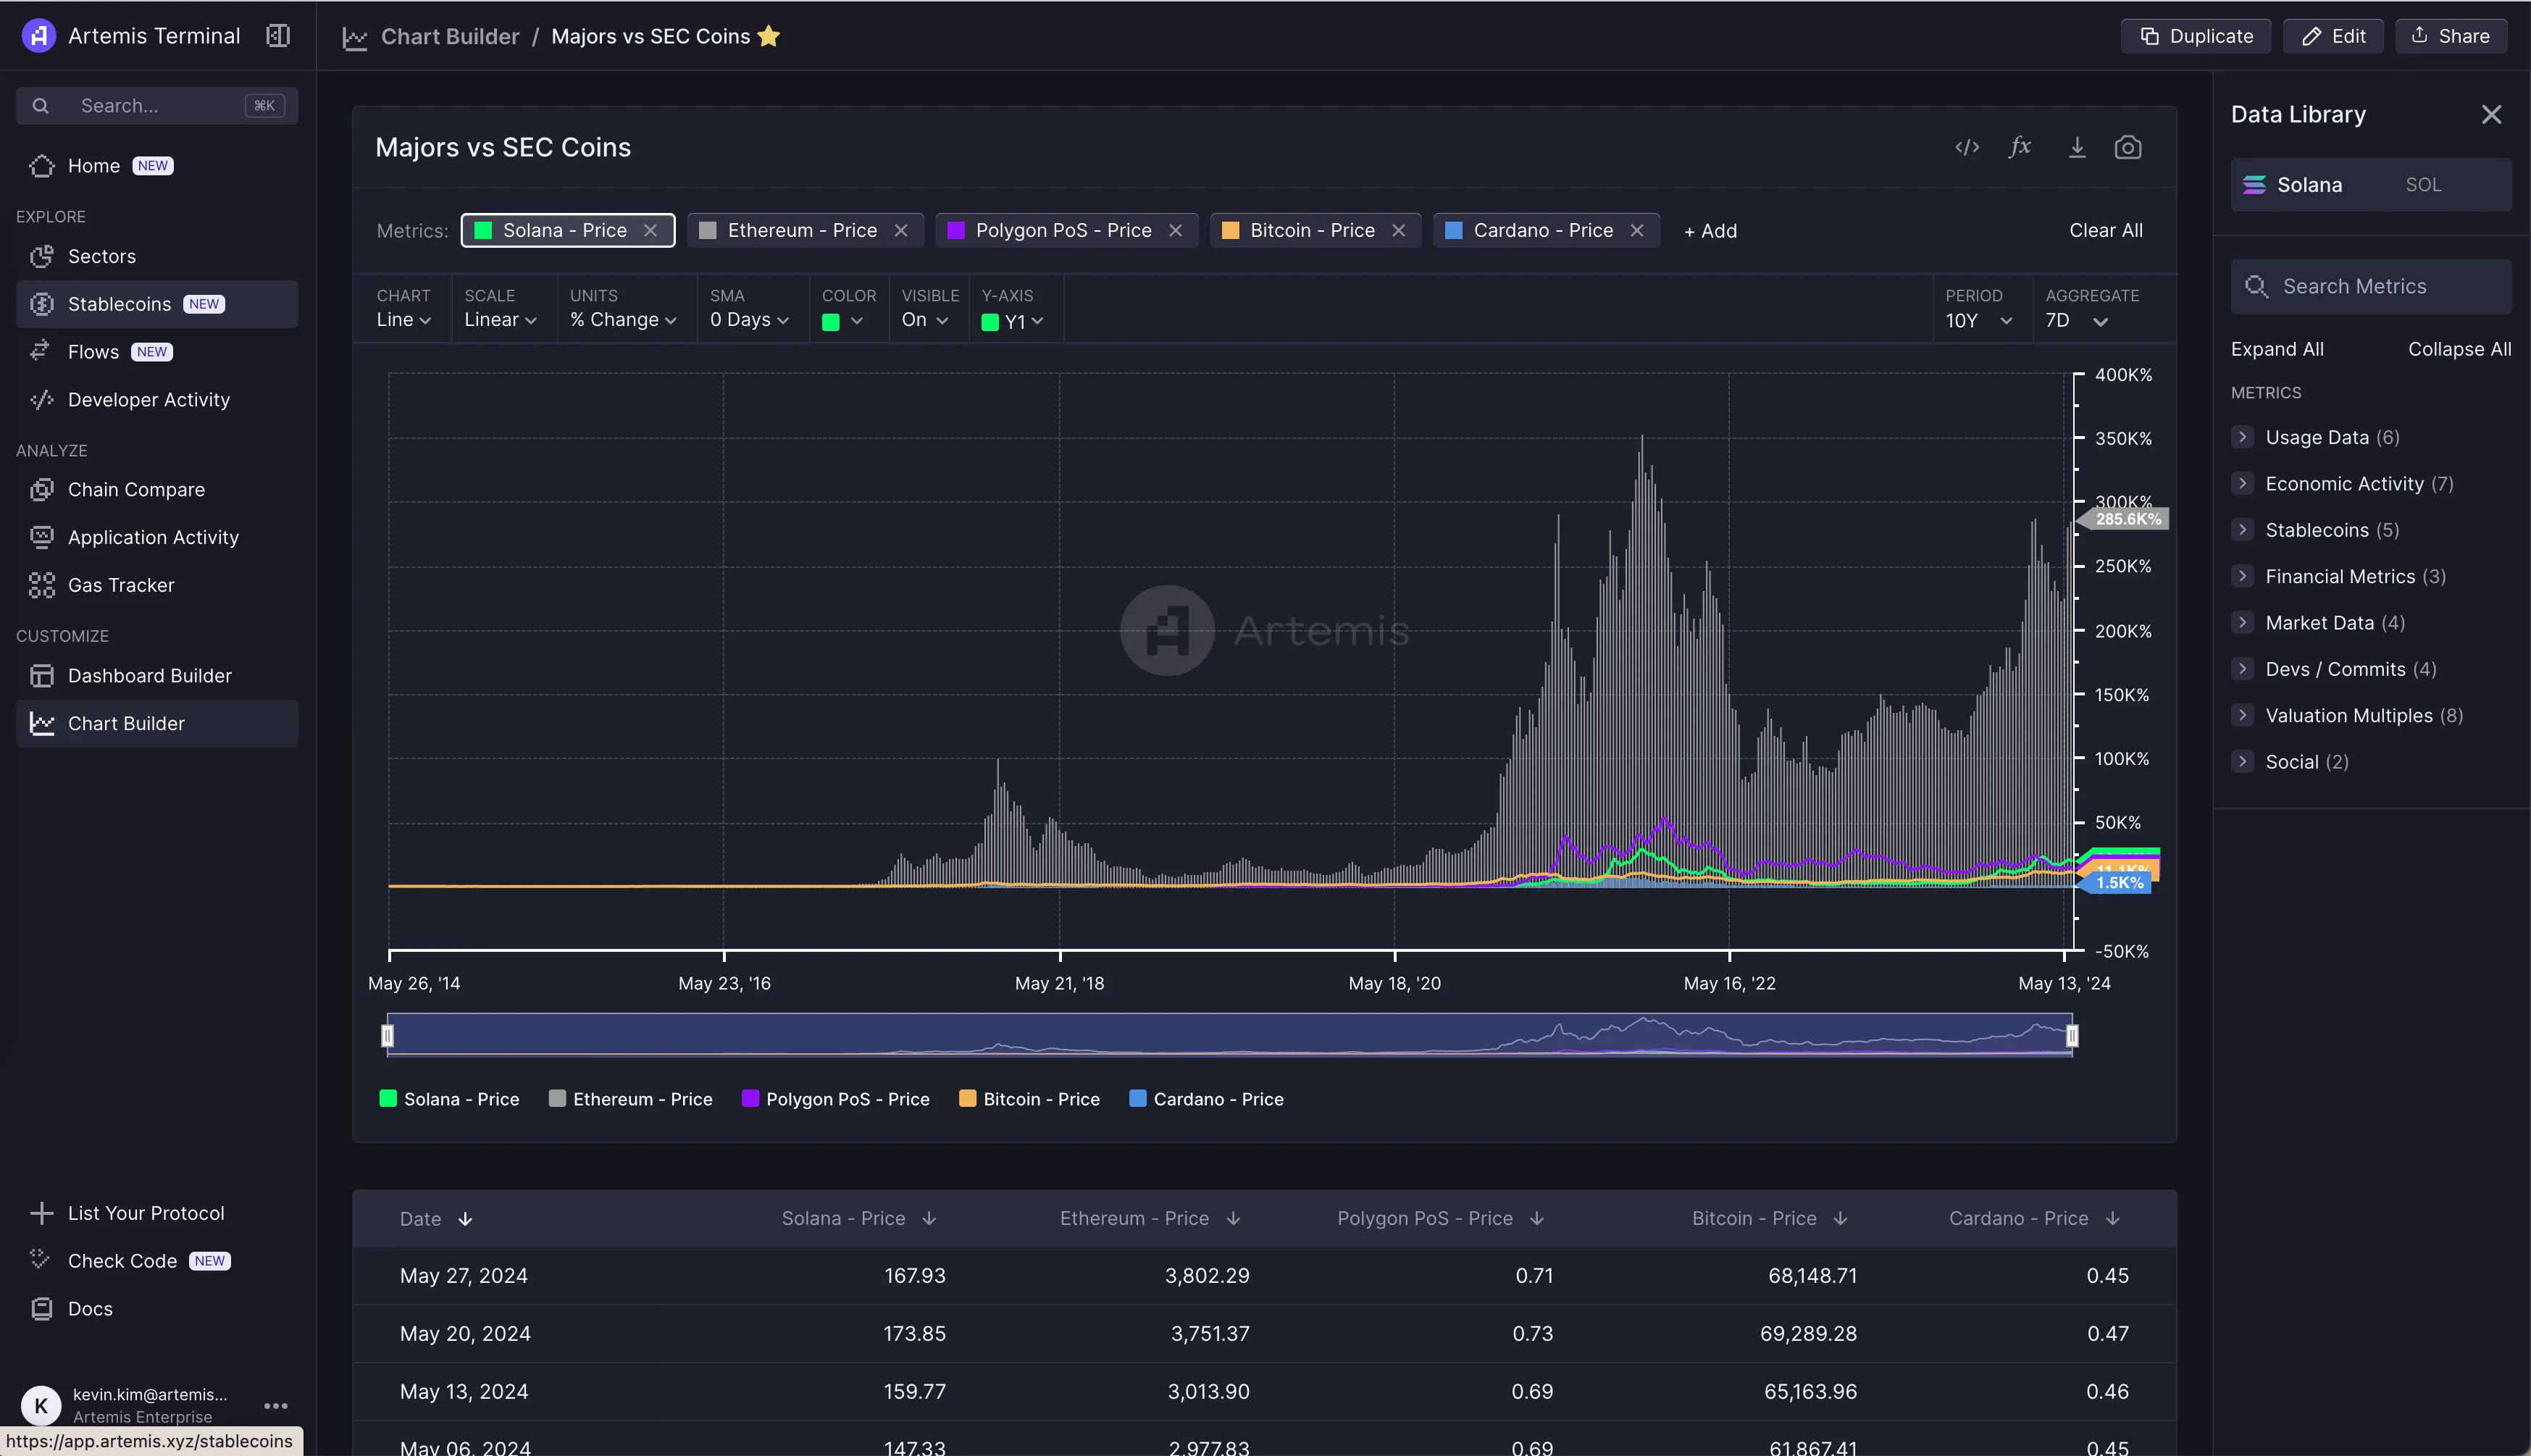
Task: Remove Ethereum - Price metric chip
Action: point(901,230)
